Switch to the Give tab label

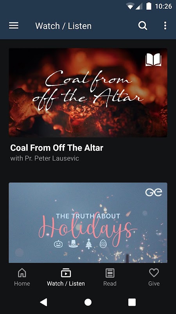(x=154, y=283)
